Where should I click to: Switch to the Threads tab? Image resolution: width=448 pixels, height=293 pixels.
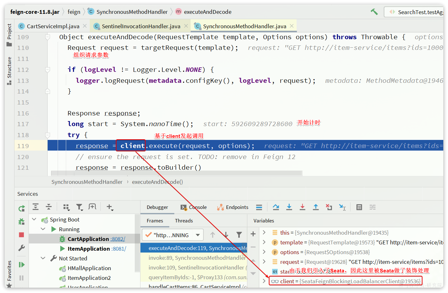184,221
